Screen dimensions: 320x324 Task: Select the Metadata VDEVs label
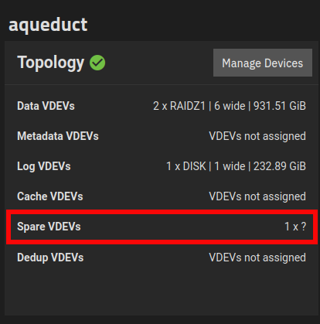pyautogui.click(x=58, y=136)
